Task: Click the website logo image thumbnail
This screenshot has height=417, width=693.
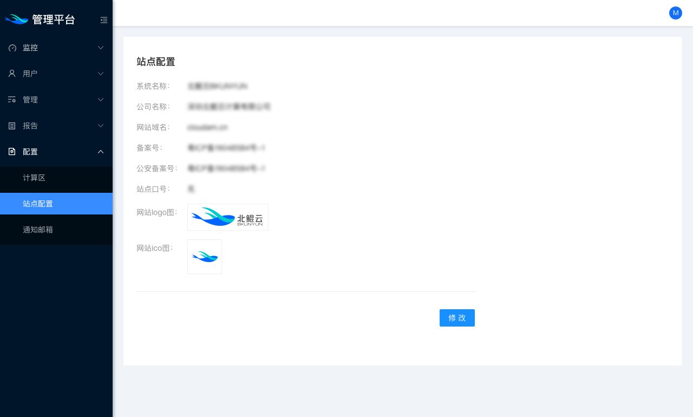Action: coord(227,217)
